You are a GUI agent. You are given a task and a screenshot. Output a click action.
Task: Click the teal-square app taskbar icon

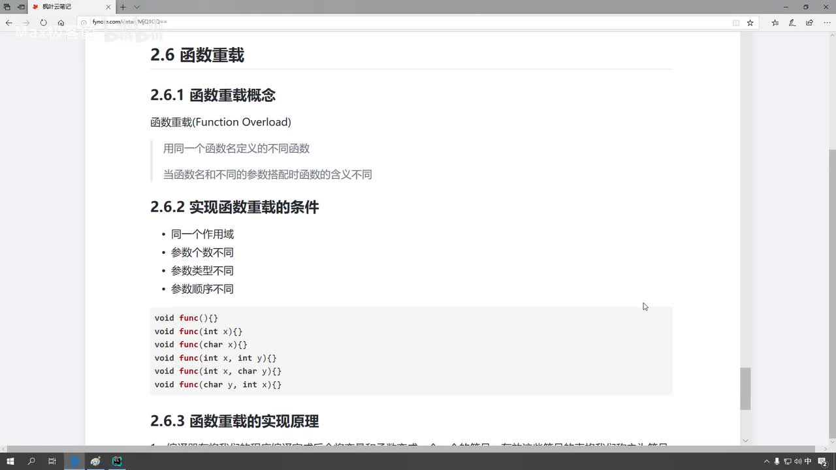pyautogui.click(x=116, y=461)
